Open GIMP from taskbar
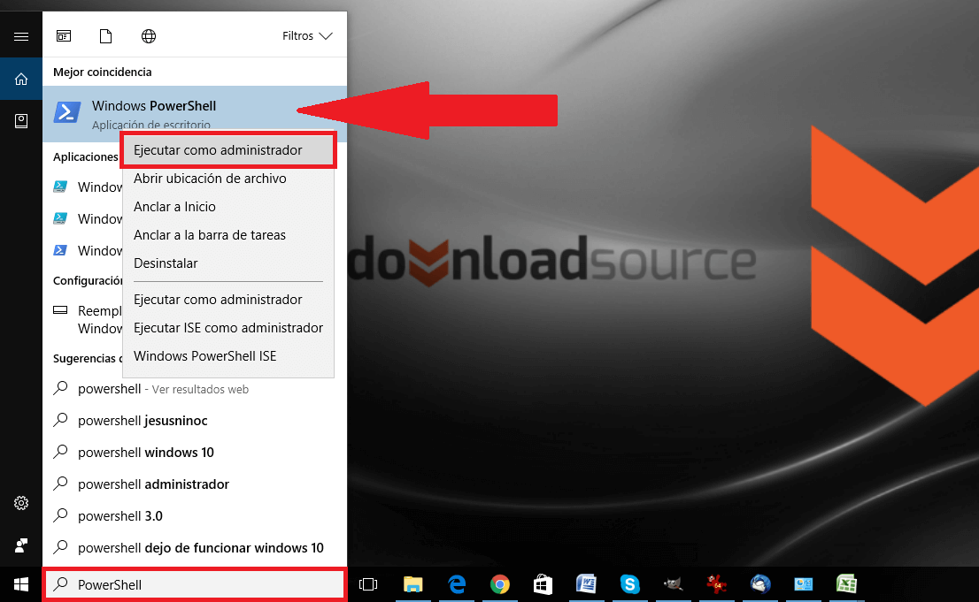This screenshot has height=602, width=979. pos(673,584)
